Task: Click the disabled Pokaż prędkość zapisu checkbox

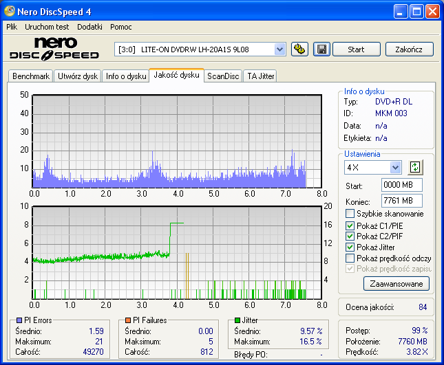Action: tap(350, 268)
